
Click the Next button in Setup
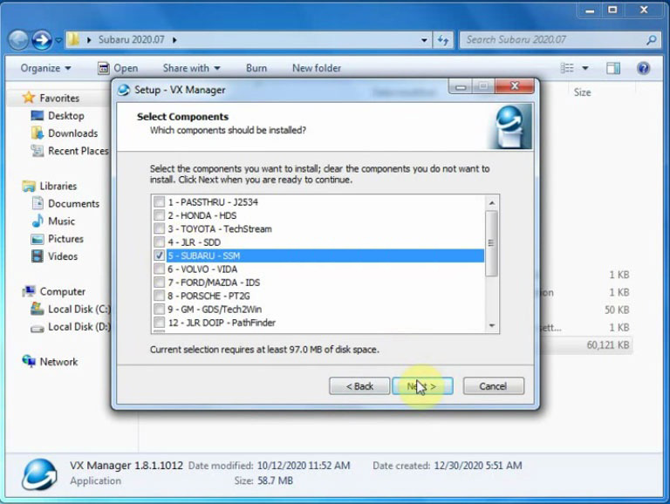click(x=422, y=386)
